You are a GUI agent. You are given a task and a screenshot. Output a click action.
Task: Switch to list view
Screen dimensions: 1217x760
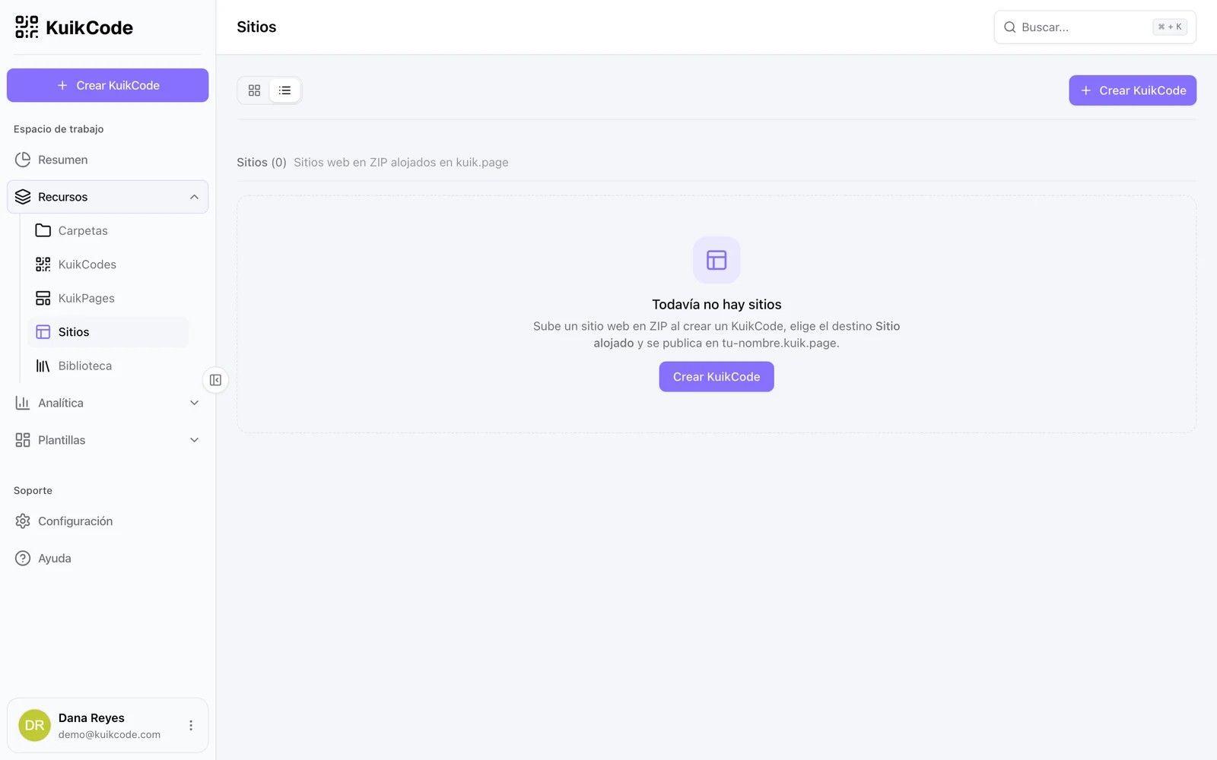pyautogui.click(x=284, y=90)
